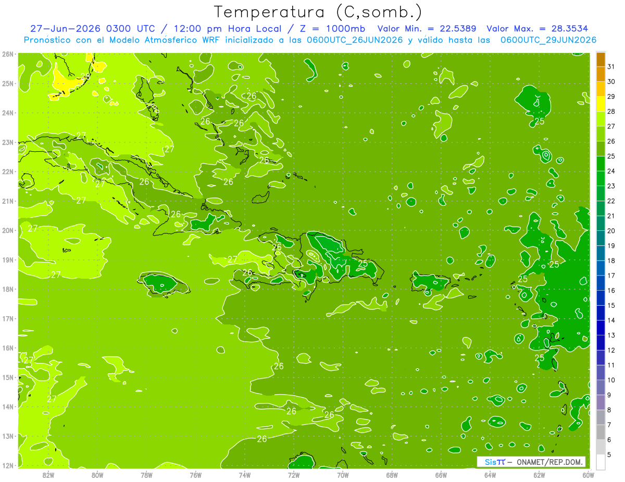Click the 80W longitude axis label
This screenshot has height=482, width=625.
pyautogui.click(x=97, y=475)
